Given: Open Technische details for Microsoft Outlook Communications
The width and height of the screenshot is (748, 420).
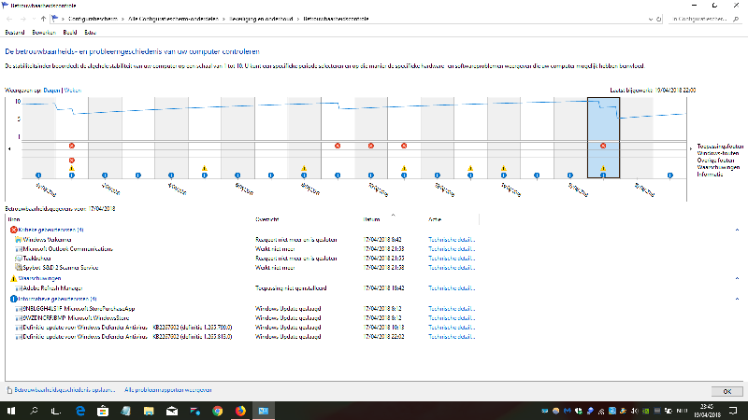Looking at the screenshot, I should pos(452,249).
